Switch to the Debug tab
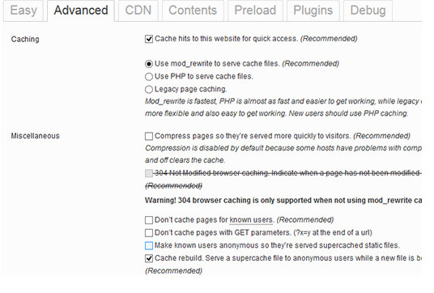 point(368,11)
